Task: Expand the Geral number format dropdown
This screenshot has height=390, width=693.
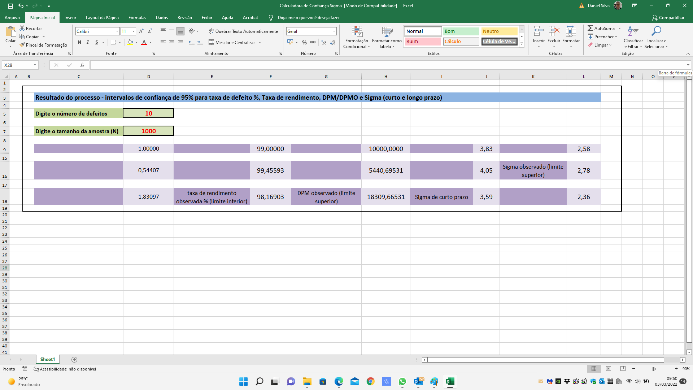Action: coord(334,31)
